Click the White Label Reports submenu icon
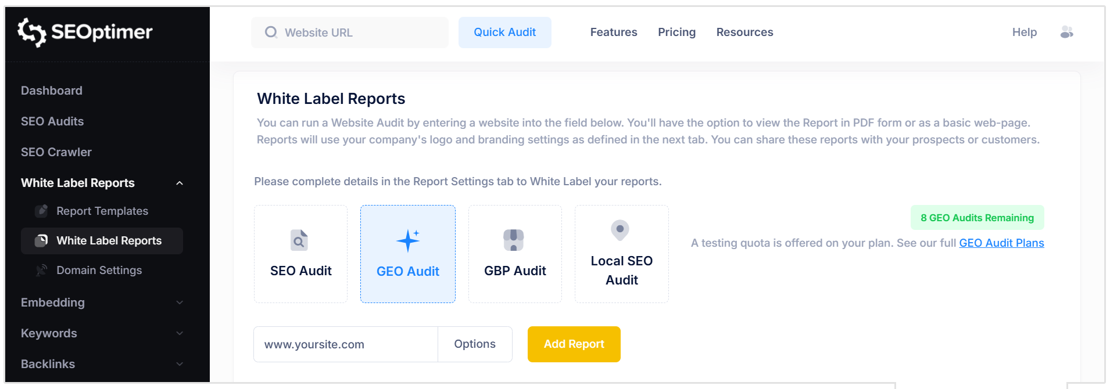 [x=41, y=240]
